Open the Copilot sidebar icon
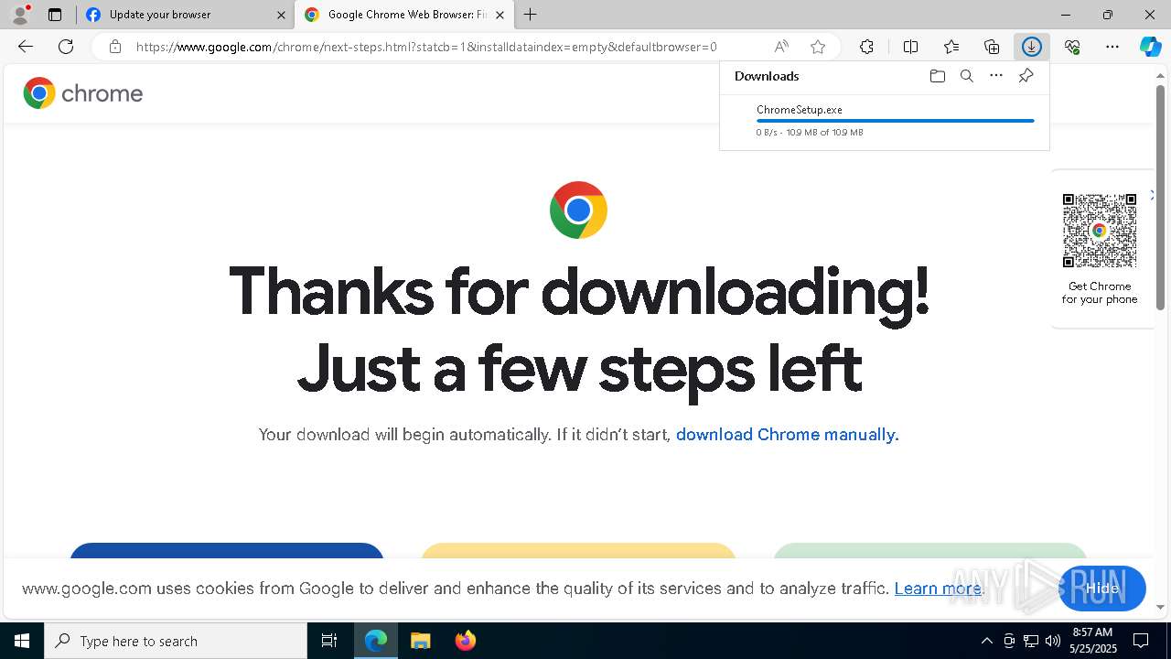1171x659 pixels. 1151,47
